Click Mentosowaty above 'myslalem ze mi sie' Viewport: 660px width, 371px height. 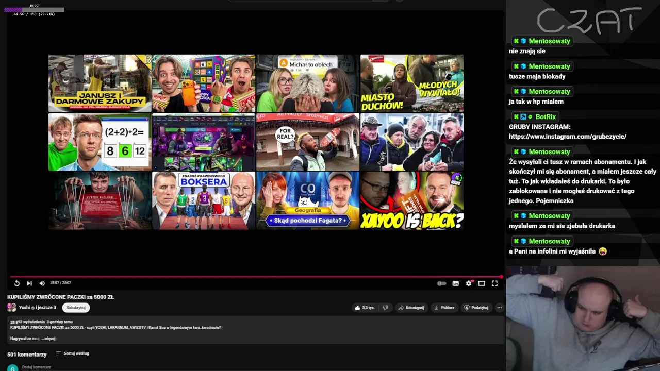pos(549,216)
